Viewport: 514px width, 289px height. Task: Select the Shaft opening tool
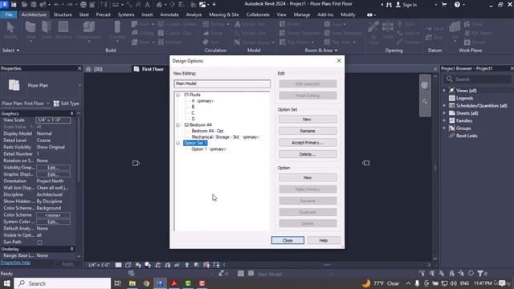(388, 31)
